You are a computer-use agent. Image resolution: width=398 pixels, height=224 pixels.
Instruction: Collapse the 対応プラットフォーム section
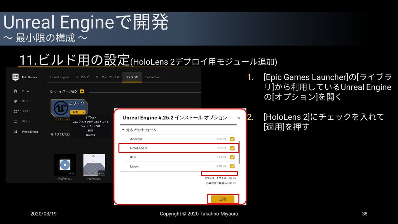click(x=123, y=130)
